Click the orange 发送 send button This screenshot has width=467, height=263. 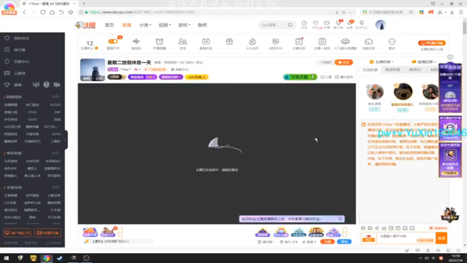tap(441, 238)
